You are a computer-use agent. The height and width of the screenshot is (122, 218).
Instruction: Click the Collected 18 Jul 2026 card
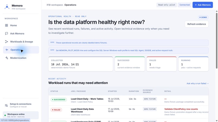pos(81,64)
